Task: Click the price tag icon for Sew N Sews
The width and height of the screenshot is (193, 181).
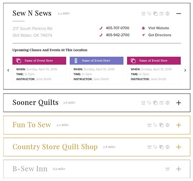Action: pyautogui.click(x=149, y=14)
